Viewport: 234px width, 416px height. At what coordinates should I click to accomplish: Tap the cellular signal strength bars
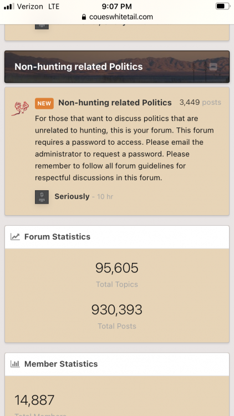(9, 6)
